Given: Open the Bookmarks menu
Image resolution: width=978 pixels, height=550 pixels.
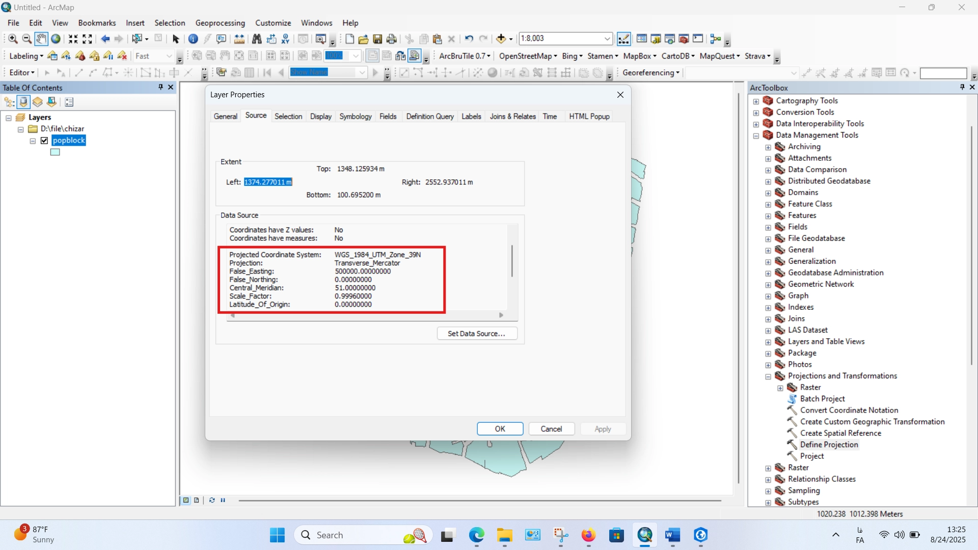Looking at the screenshot, I should click(x=97, y=23).
